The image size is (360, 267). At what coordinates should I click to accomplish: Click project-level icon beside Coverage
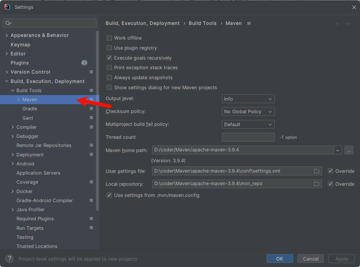91,182
